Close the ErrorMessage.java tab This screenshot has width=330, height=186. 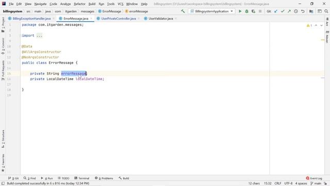tap(91, 19)
